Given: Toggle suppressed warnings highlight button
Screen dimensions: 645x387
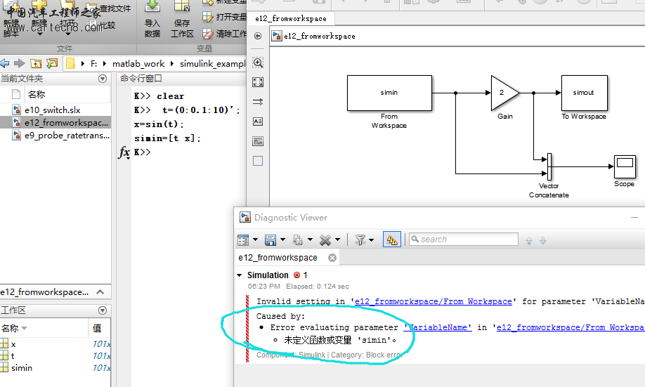Looking at the screenshot, I should 391,240.
